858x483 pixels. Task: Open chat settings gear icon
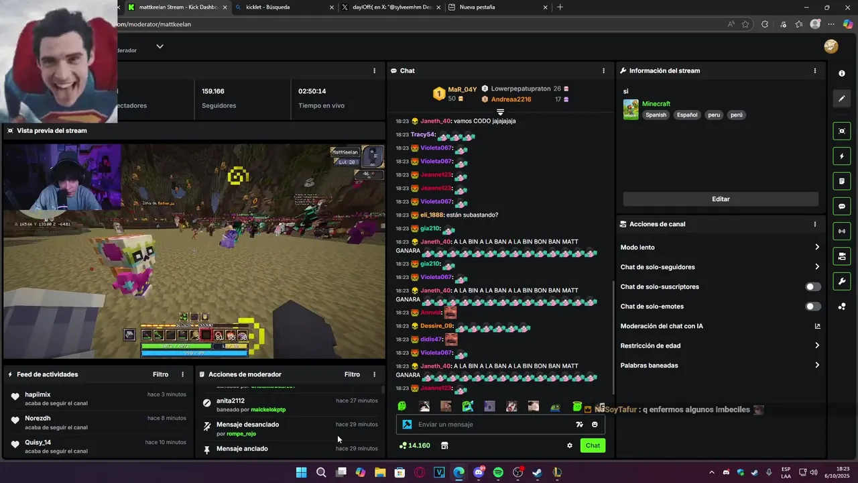(570, 445)
